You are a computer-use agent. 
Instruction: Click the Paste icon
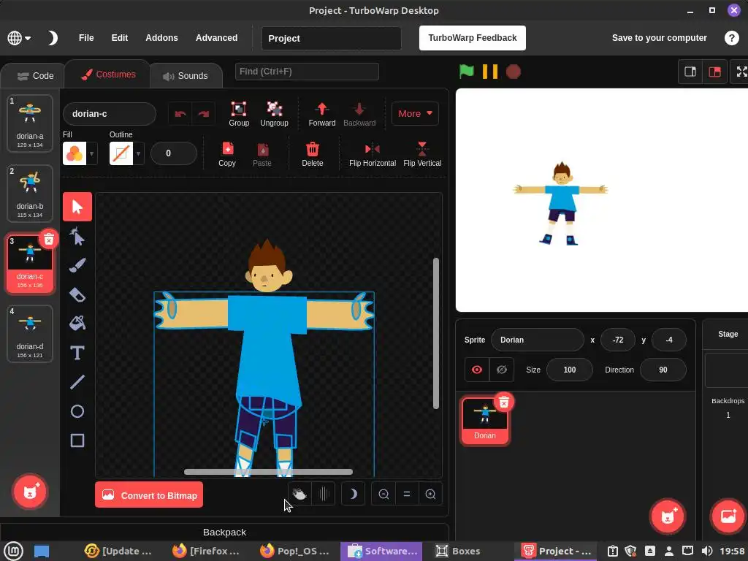(x=262, y=153)
